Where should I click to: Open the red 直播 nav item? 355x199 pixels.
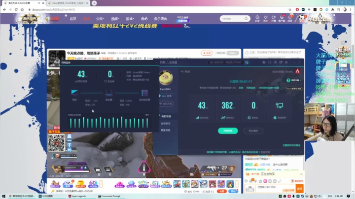pyautogui.click(x=86, y=19)
